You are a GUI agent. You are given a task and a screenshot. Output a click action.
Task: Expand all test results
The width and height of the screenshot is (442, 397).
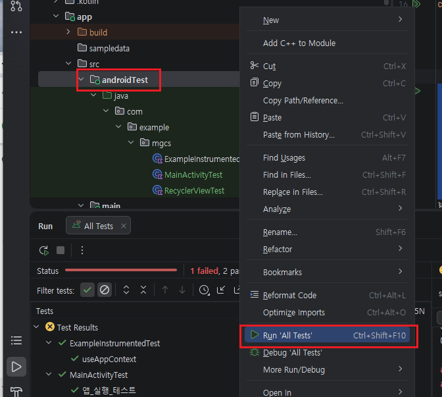click(126, 290)
